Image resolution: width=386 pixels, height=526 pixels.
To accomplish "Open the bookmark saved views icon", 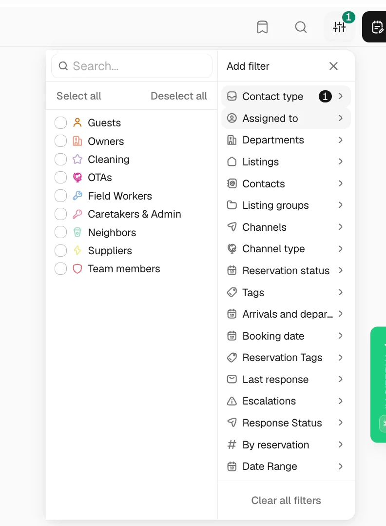I will [262, 27].
